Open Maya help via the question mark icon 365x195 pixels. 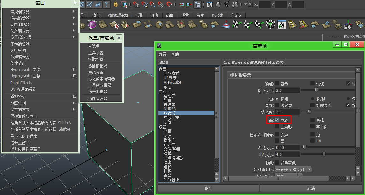click(107, 4)
